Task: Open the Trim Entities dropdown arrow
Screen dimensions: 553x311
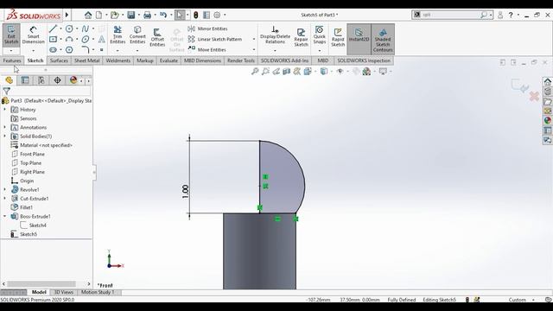Action: tap(118, 51)
